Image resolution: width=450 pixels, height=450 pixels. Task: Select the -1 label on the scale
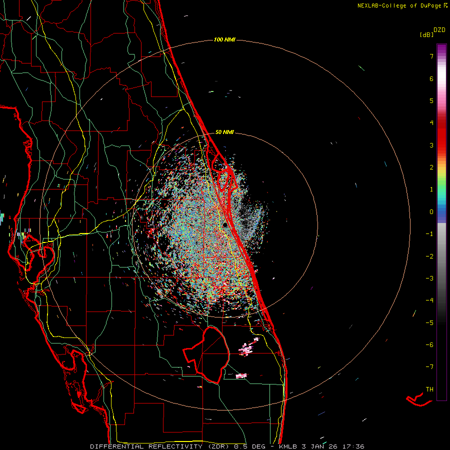pyautogui.click(x=429, y=234)
